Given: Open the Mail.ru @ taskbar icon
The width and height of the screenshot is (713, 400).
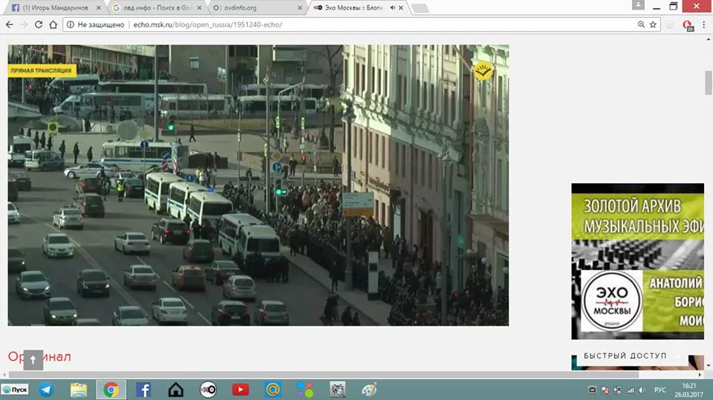Looking at the screenshot, I should click(273, 390).
